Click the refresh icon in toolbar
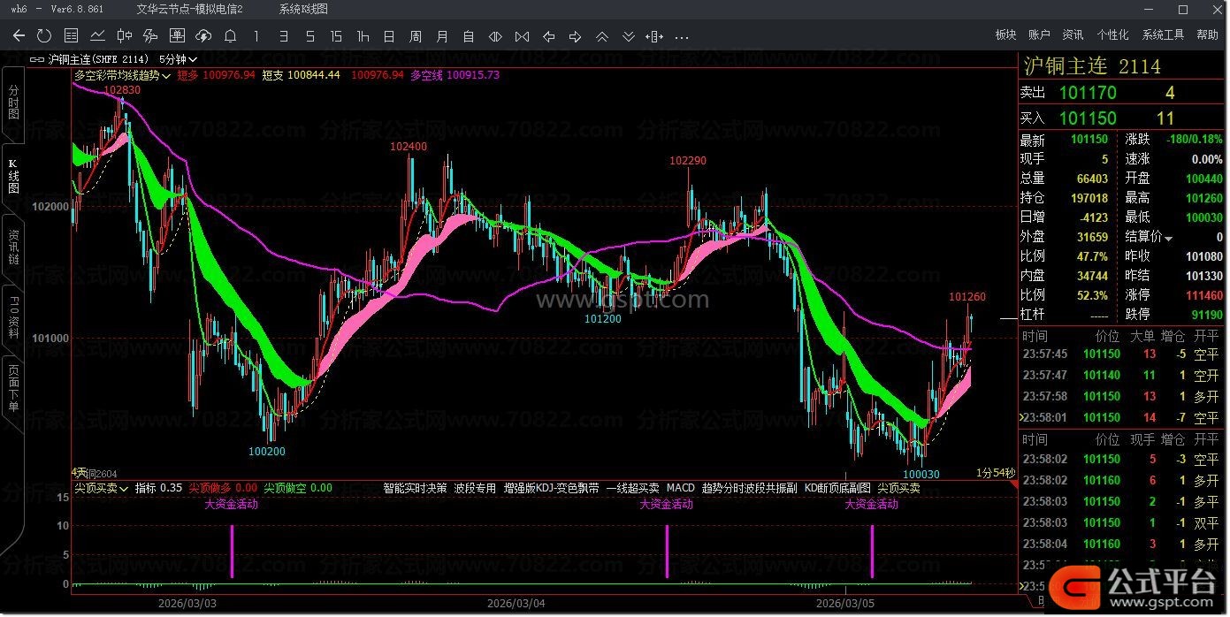The image size is (1230, 617). tap(44, 36)
